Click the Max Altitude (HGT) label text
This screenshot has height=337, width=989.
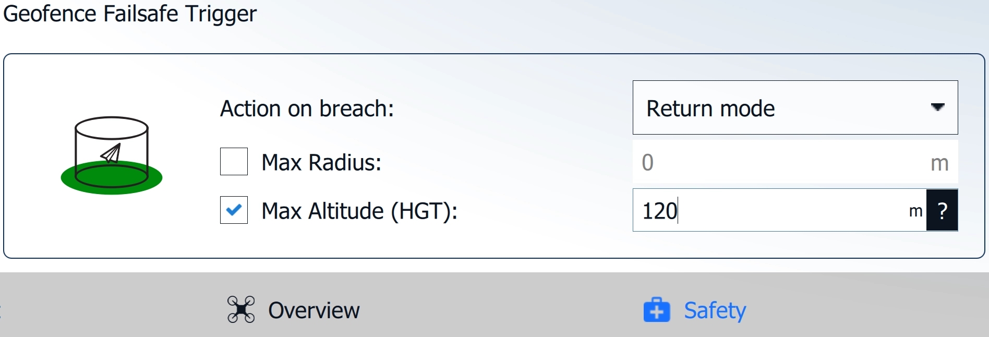coord(359,211)
